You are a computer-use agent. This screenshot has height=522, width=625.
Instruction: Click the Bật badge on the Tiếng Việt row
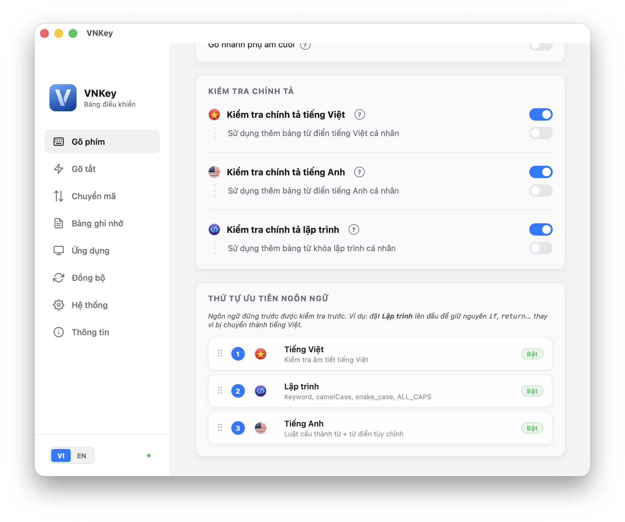[532, 354]
